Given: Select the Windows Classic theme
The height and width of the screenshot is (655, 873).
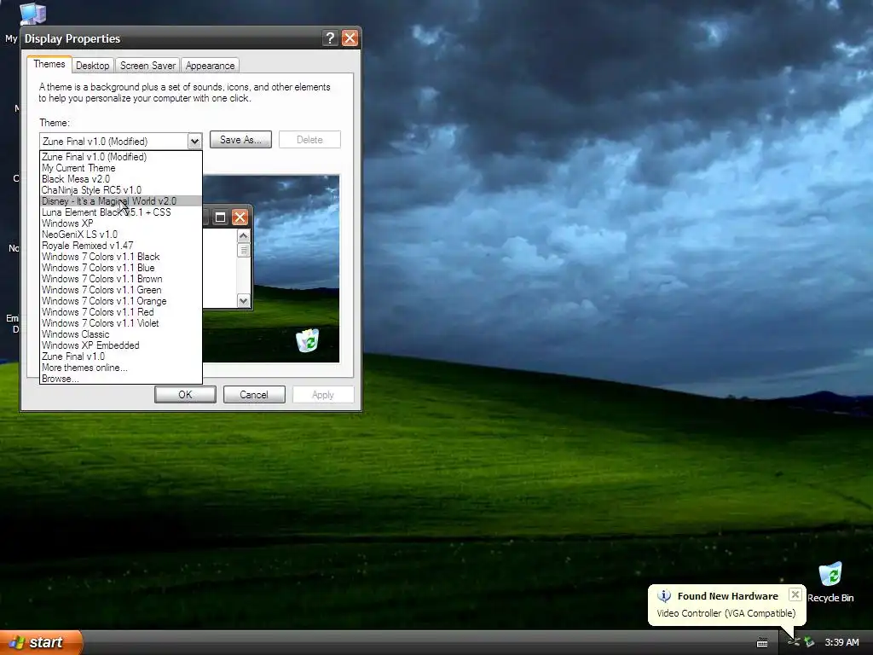Looking at the screenshot, I should tap(121, 334).
